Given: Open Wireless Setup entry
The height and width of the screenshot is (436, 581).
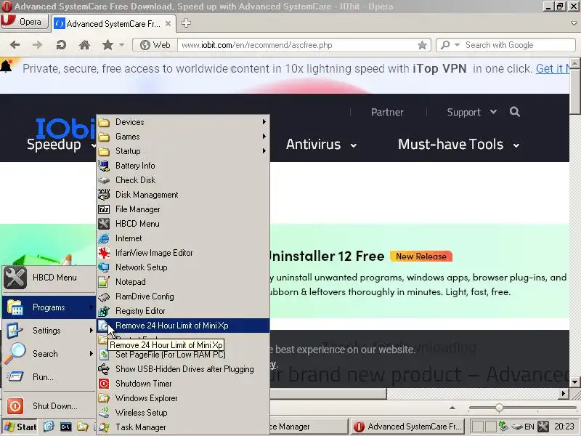Looking at the screenshot, I should coord(183,412).
